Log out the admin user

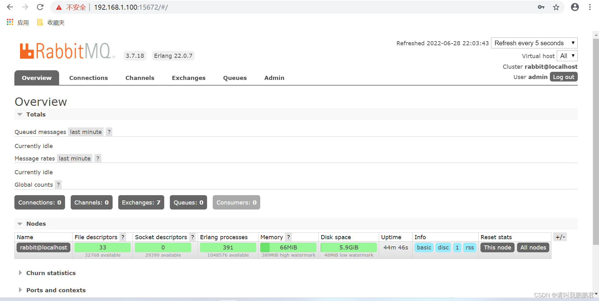pyautogui.click(x=563, y=76)
